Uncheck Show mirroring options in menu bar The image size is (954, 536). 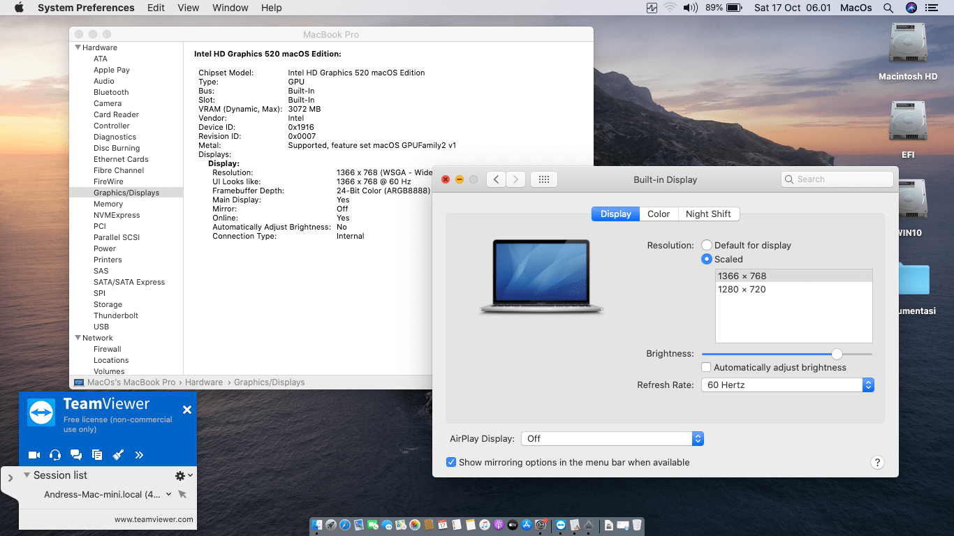[451, 463]
